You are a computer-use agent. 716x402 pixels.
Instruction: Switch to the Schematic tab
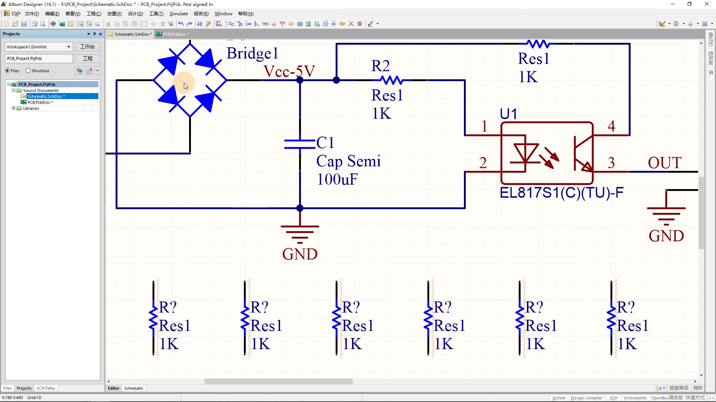click(134, 388)
